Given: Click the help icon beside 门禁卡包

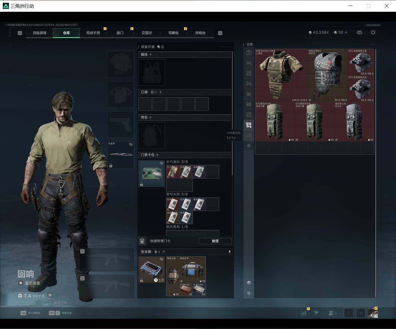Looking at the screenshot, I should tap(157, 155).
